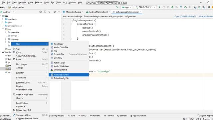The height and width of the screenshot is (120, 213).
Task: Open the Bookmarks submenu
Action: click(30, 78)
